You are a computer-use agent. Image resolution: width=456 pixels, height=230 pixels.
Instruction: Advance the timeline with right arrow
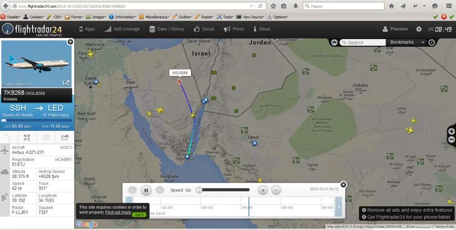pyautogui.click(x=338, y=206)
